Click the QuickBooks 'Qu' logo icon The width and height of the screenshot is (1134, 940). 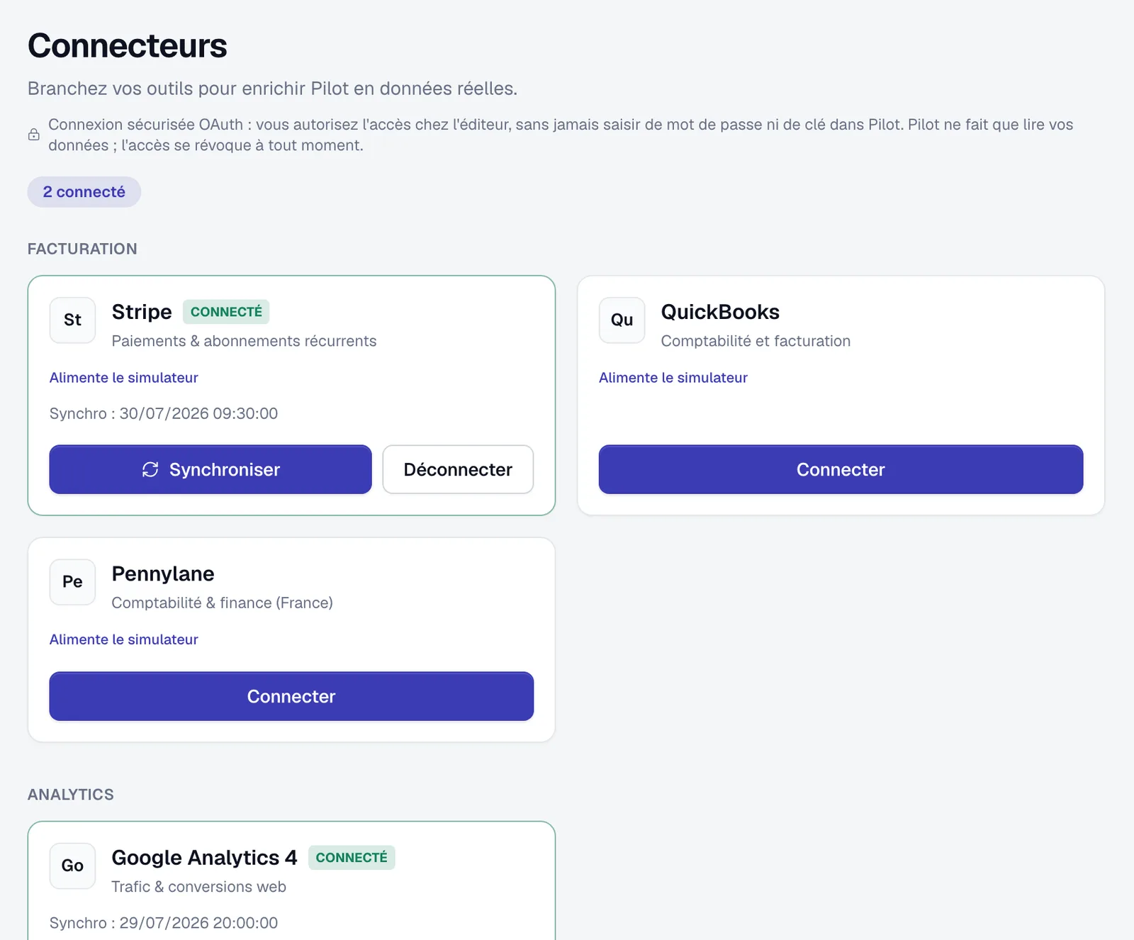[622, 320]
